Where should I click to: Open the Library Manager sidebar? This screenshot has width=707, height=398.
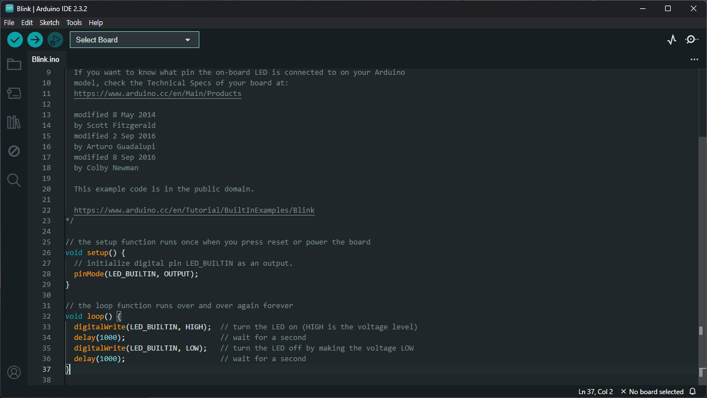click(x=14, y=122)
